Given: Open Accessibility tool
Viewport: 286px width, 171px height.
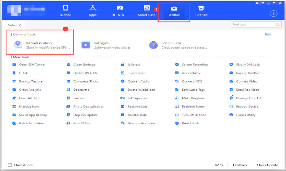Looking at the screenshot, I should coord(188,73).
